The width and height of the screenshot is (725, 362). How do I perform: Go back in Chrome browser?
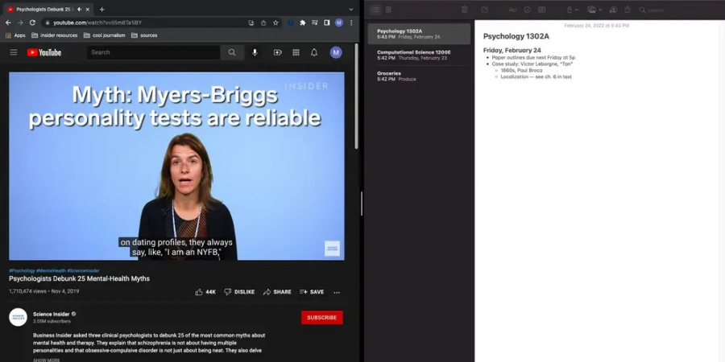click(8, 23)
